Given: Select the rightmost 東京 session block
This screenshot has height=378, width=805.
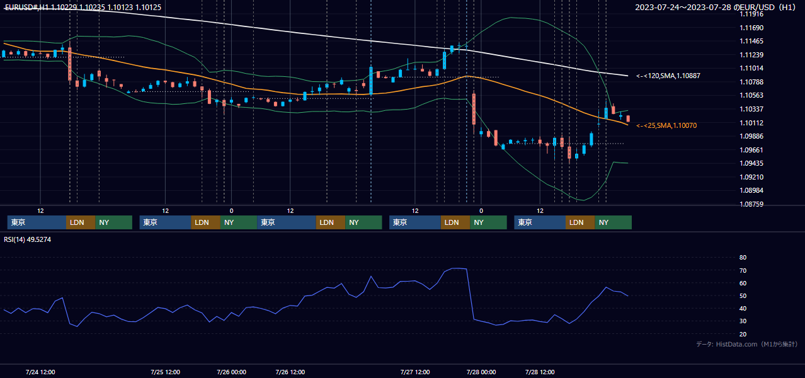Looking at the screenshot, I should (540, 222).
